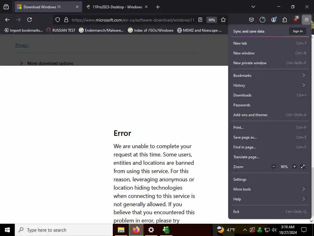
Task: Click the speaker volume tray icon
Action: 274,230
